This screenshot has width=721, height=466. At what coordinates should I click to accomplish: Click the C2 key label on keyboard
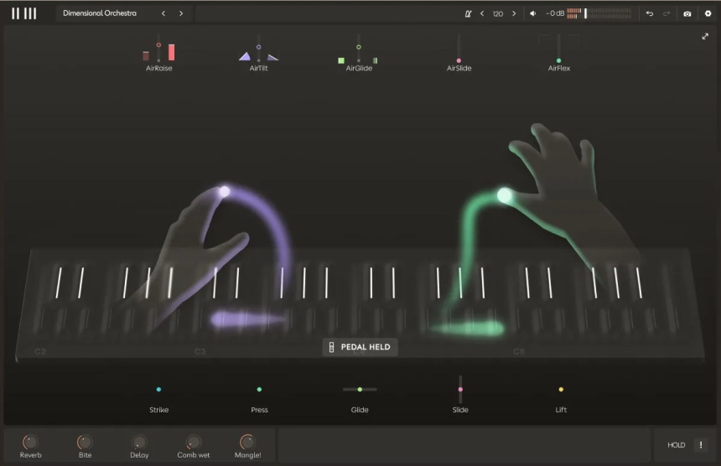pyautogui.click(x=40, y=351)
